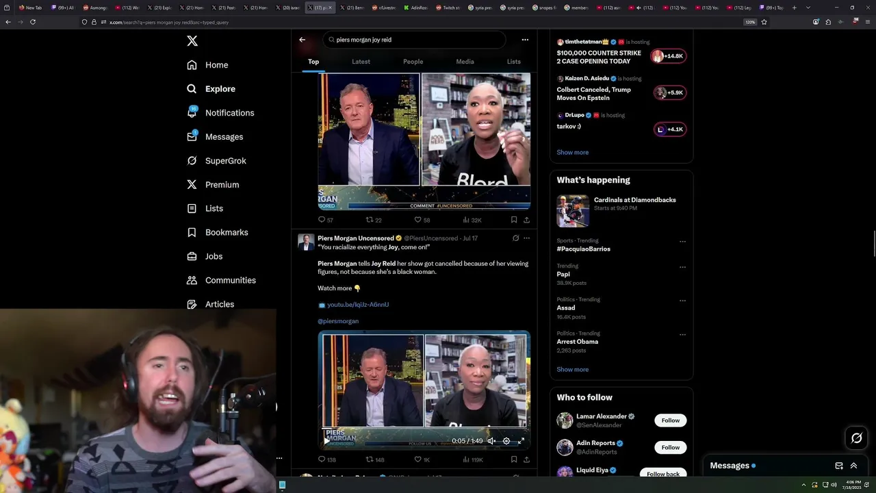Click Piers Morgan Uncensored avatar

[x=306, y=242]
